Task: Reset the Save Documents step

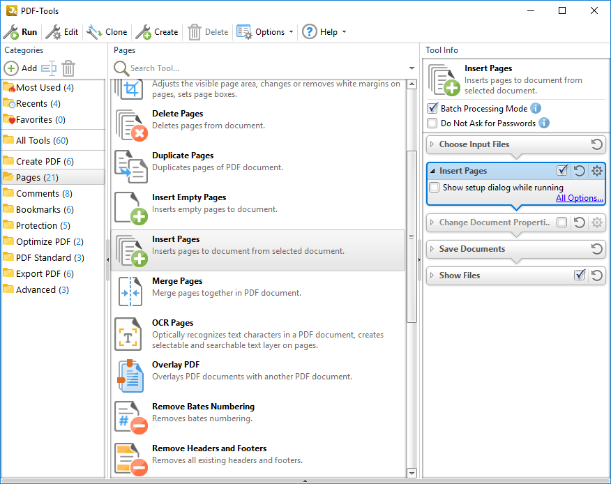Action: point(596,248)
